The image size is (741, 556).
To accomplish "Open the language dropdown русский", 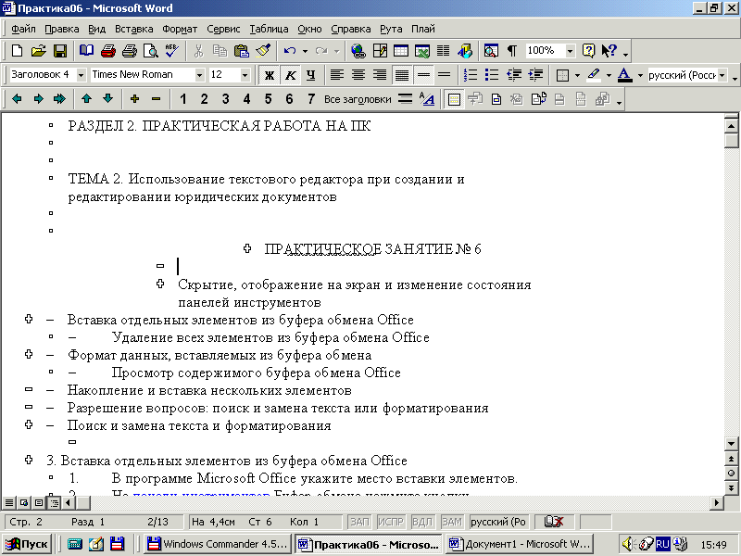I will (722, 75).
